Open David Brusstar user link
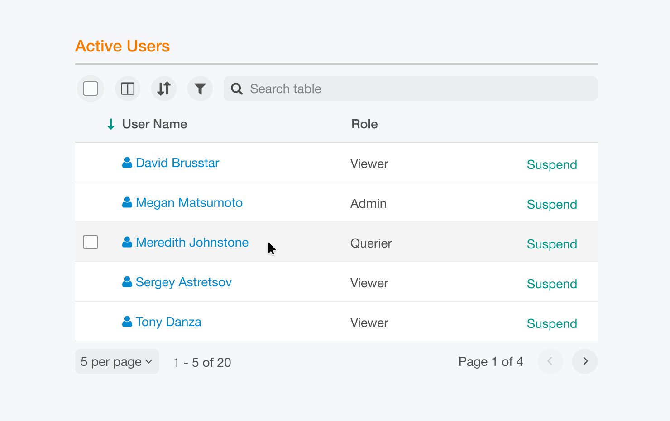The image size is (670, 421). click(x=177, y=163)
